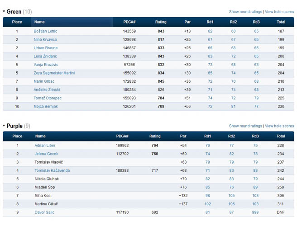Open Mojca Bernjak Rd2 score 81

233,107
